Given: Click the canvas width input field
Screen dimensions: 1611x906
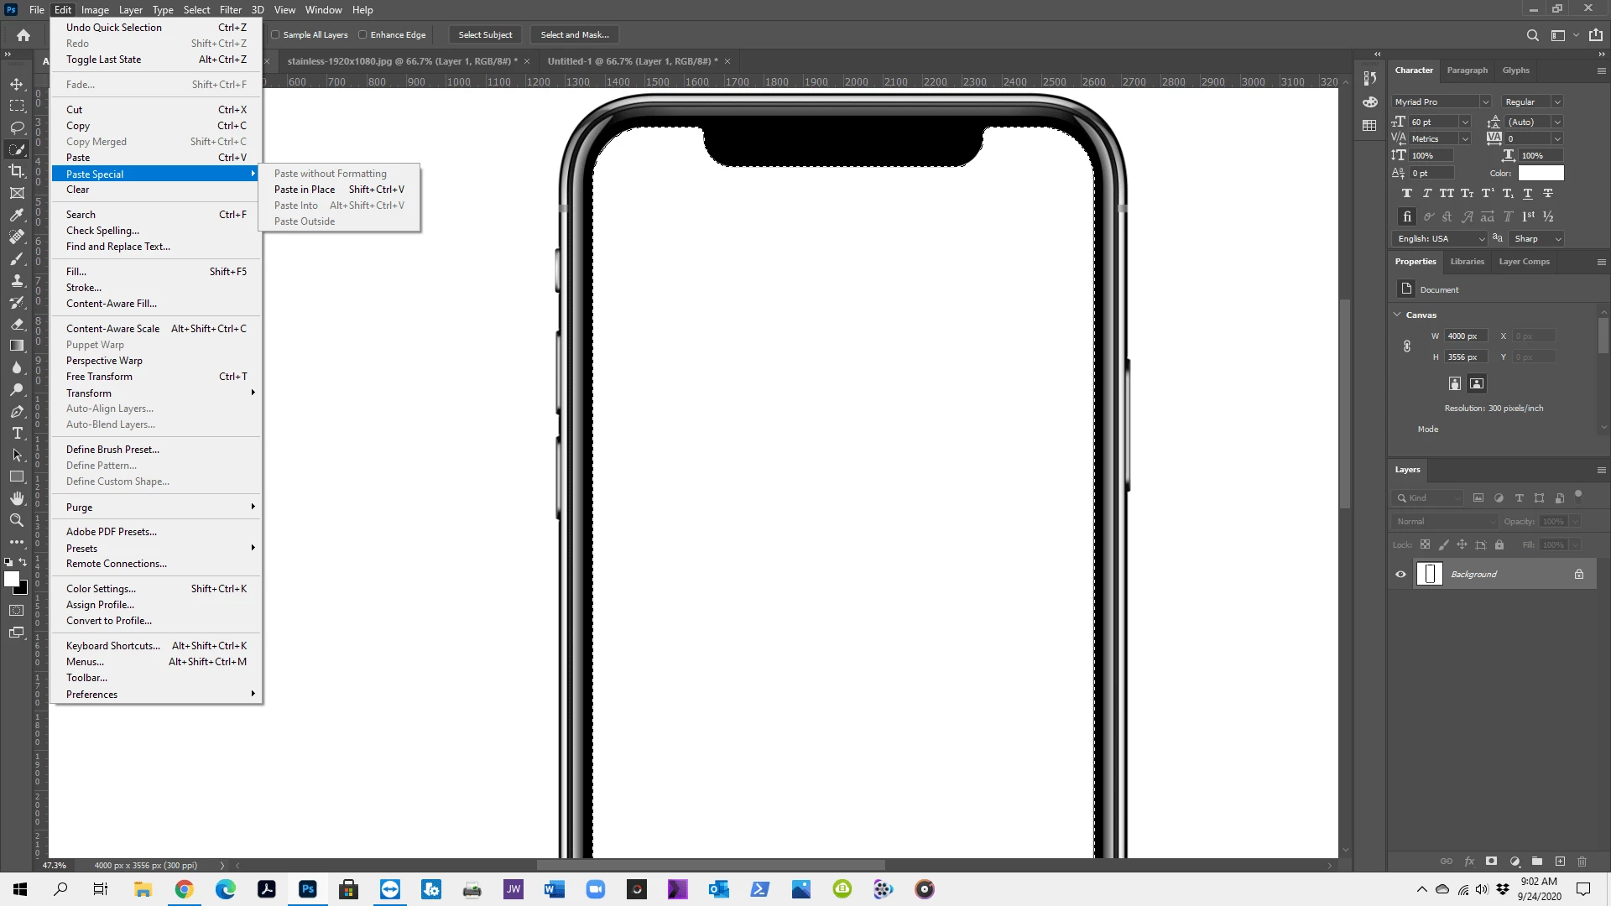Looking at the screenshot, I should click(1466, 336).
